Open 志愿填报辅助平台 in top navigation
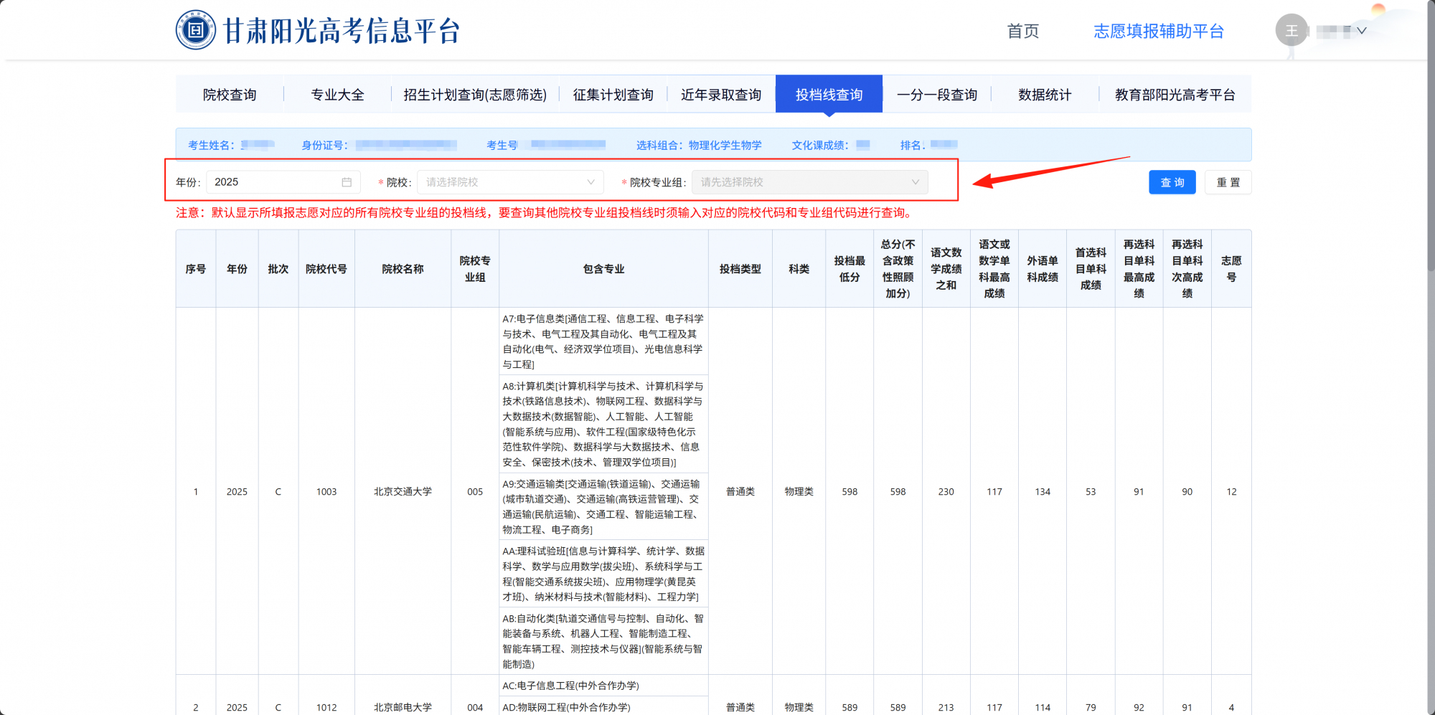This screenshot has height=715, width=1435. 1158,31
